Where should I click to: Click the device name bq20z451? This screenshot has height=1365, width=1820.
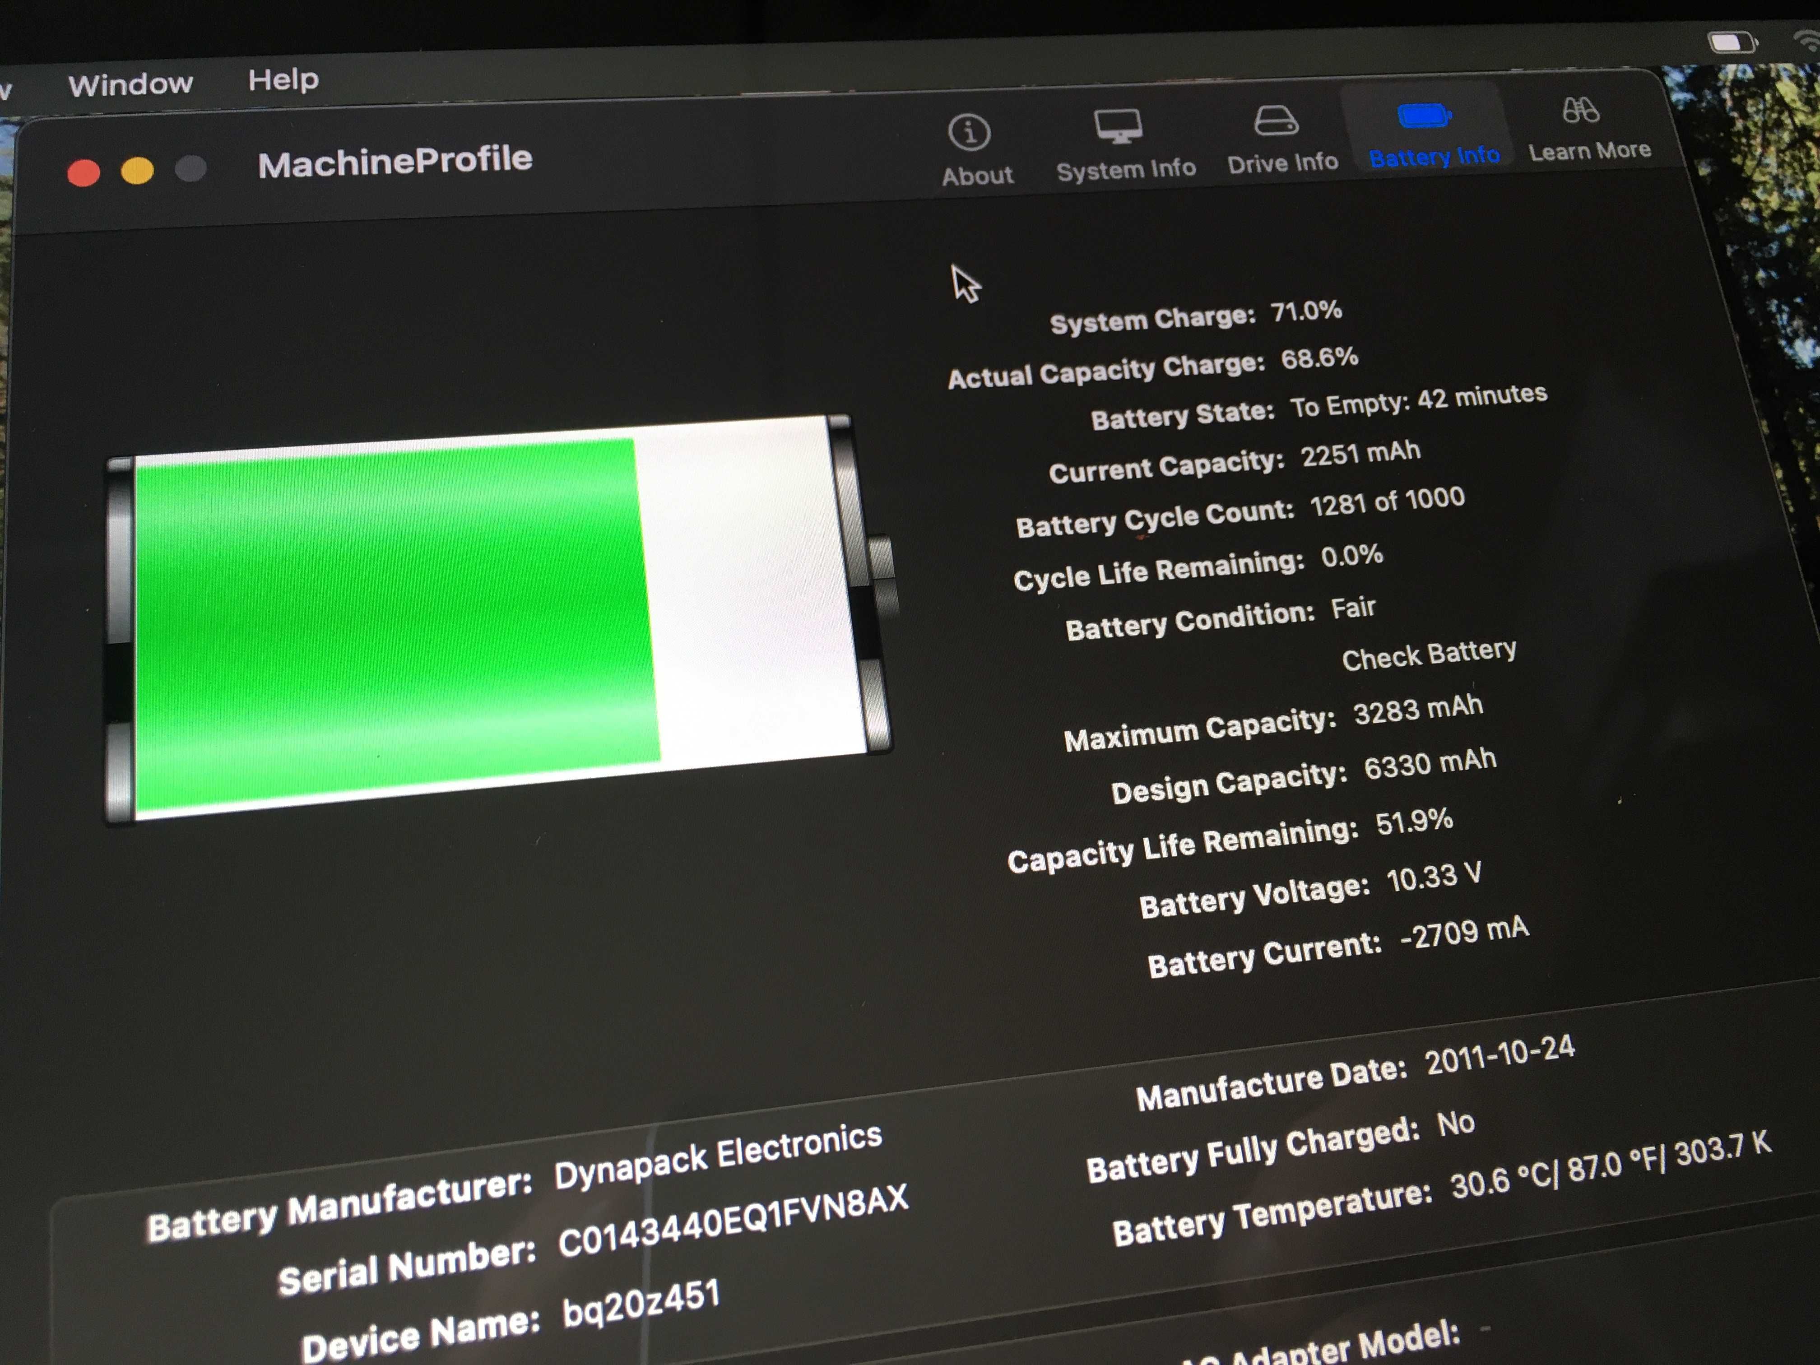pos(641,1304)
